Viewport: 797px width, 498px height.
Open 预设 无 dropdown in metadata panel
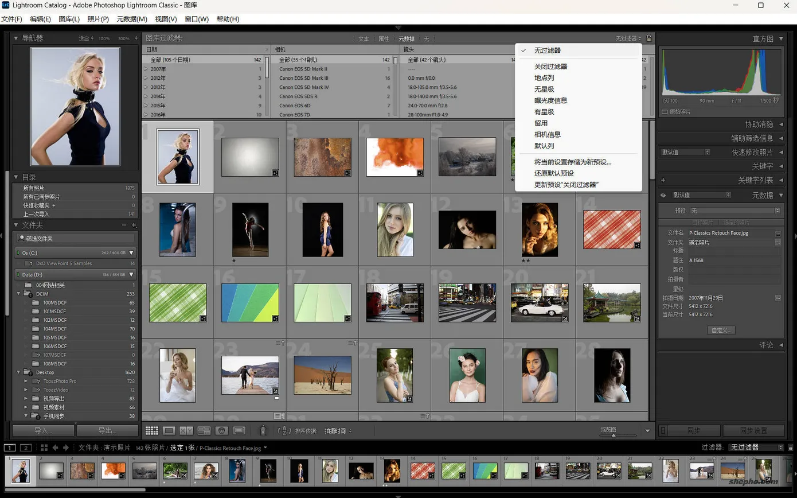click(x=735, y=211)
